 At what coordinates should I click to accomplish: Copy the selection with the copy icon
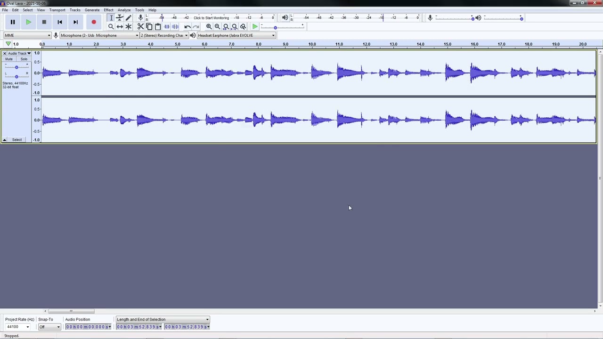tap(149, 27)
